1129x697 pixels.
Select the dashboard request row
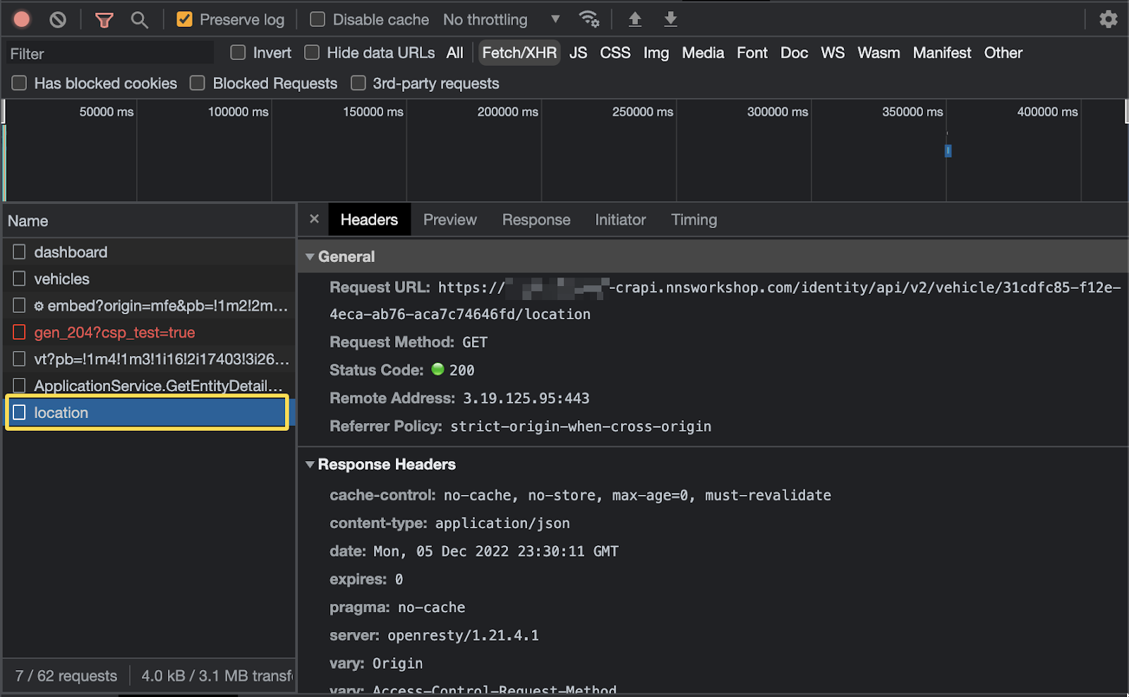coord(148,252)
